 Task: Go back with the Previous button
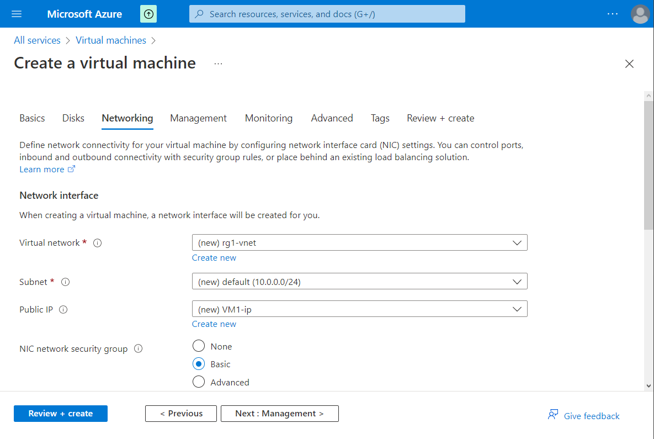coord(181,414)
